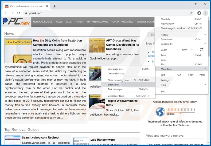Open a new tab with the plus button

click(54, 6)
